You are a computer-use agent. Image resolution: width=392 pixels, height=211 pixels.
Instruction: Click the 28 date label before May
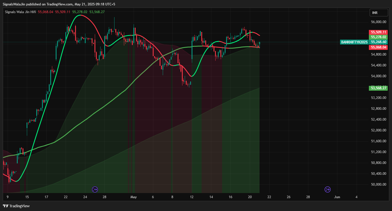coord(104,197)
